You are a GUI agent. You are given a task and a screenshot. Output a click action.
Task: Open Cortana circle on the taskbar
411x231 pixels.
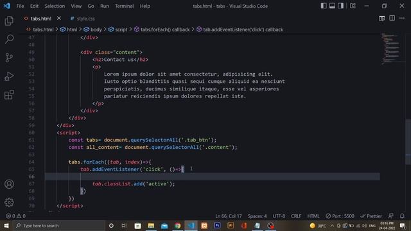point(111,225)
